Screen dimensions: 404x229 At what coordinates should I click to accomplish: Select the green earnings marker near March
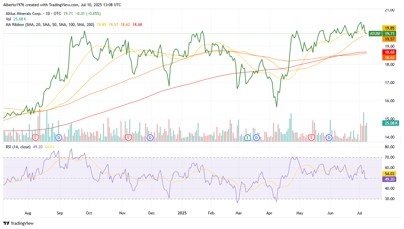point(248,138)
